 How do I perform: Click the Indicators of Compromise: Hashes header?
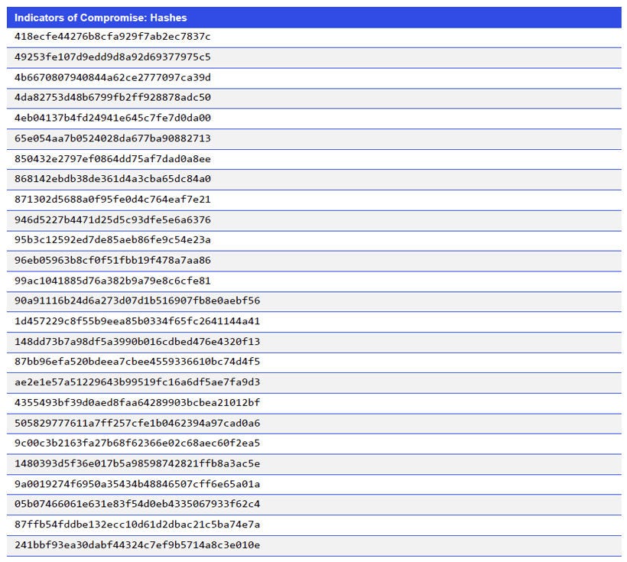click(x=99, y=17)
